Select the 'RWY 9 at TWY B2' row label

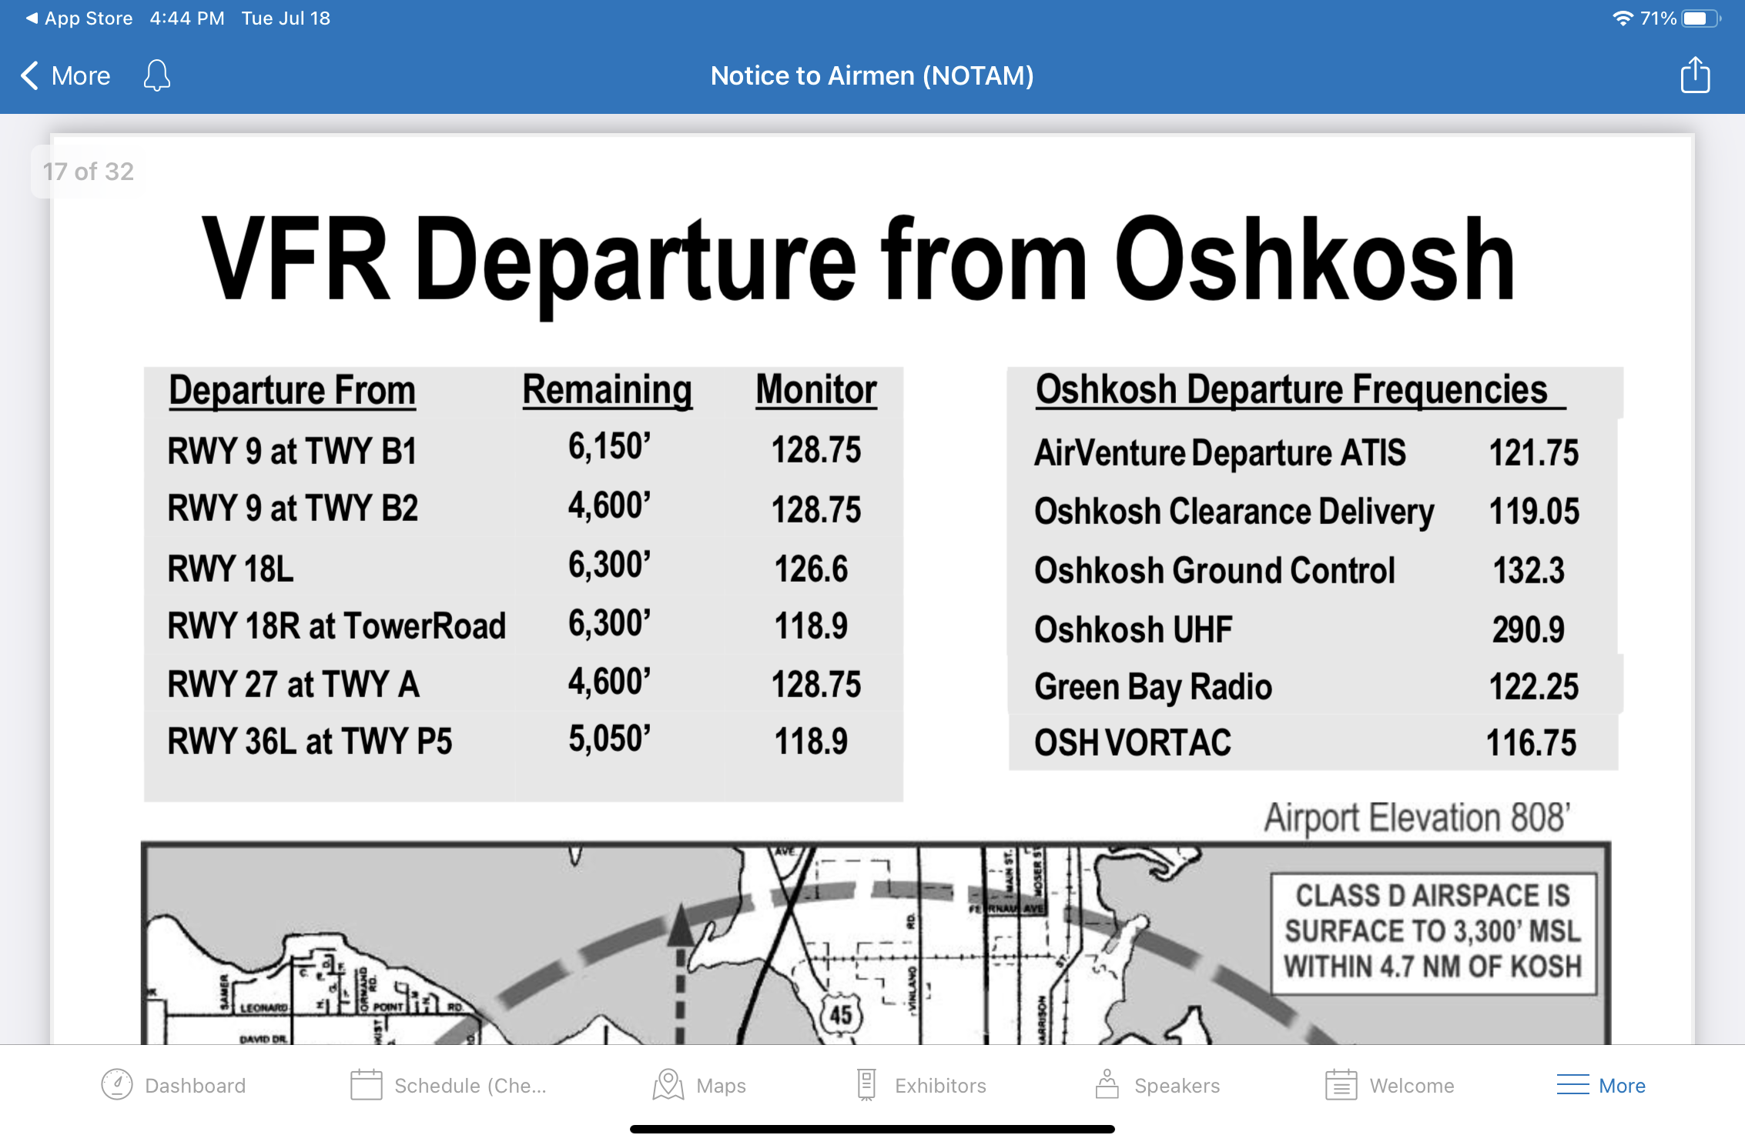point(293,509)
